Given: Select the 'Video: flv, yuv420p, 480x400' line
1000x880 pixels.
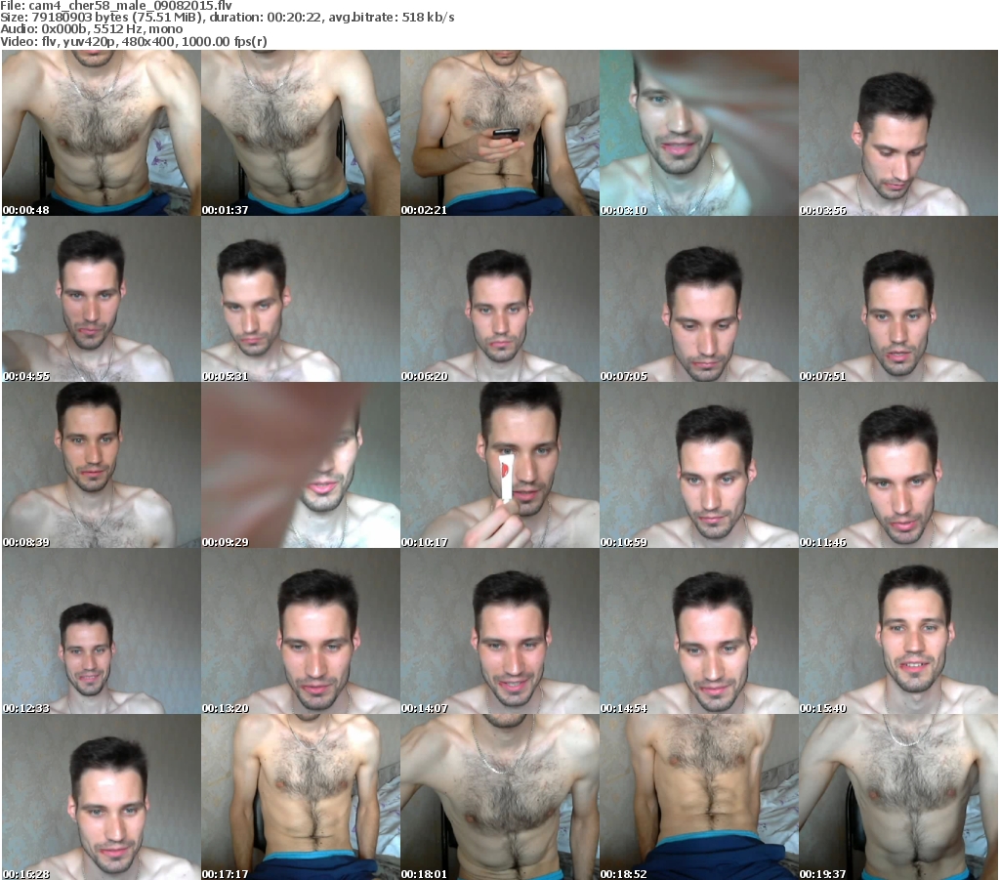Looking at the screenshot, I should pos(133,41).
